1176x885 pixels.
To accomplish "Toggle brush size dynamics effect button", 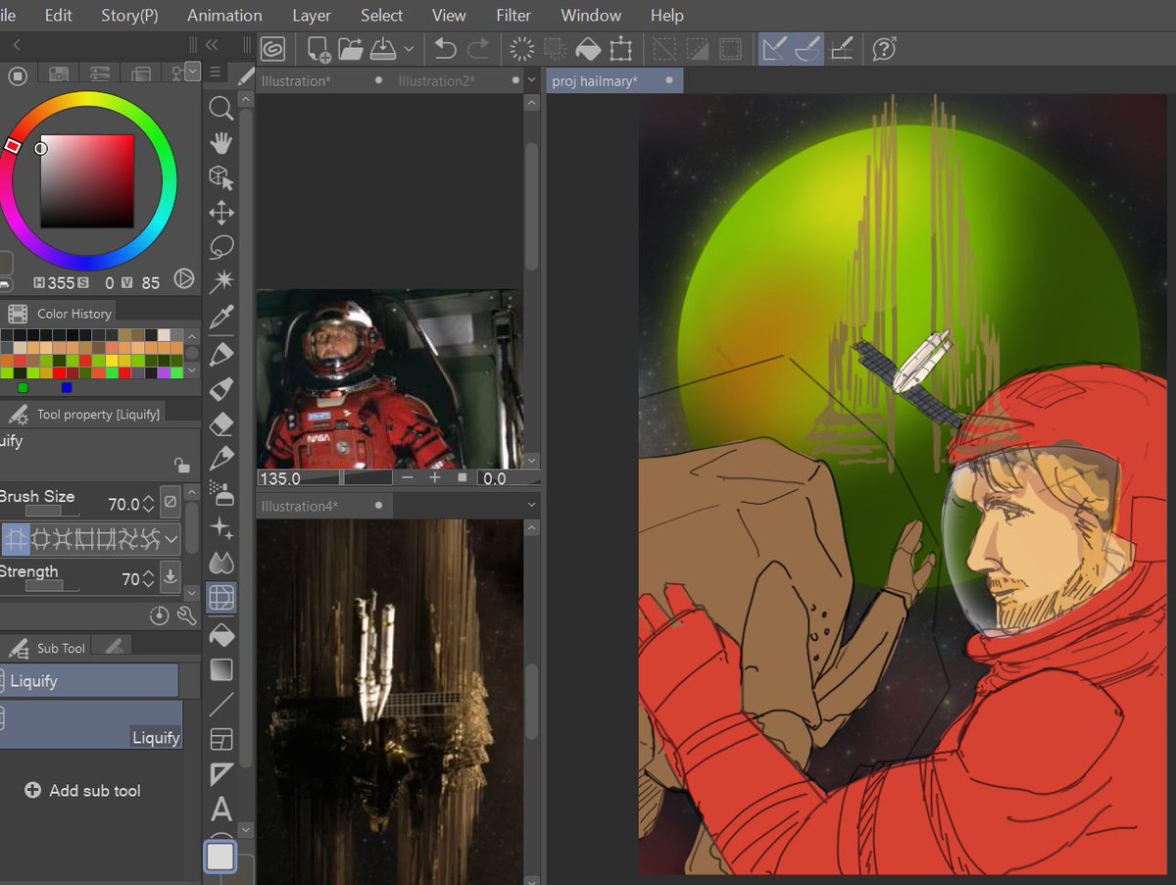I will click(171, 503).
